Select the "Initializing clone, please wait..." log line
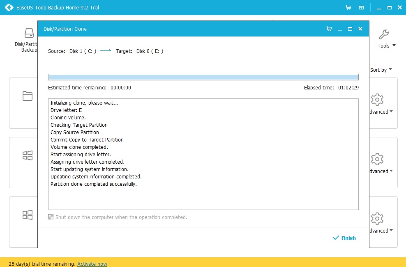The image size is (406, 267). tap(84, 103)
